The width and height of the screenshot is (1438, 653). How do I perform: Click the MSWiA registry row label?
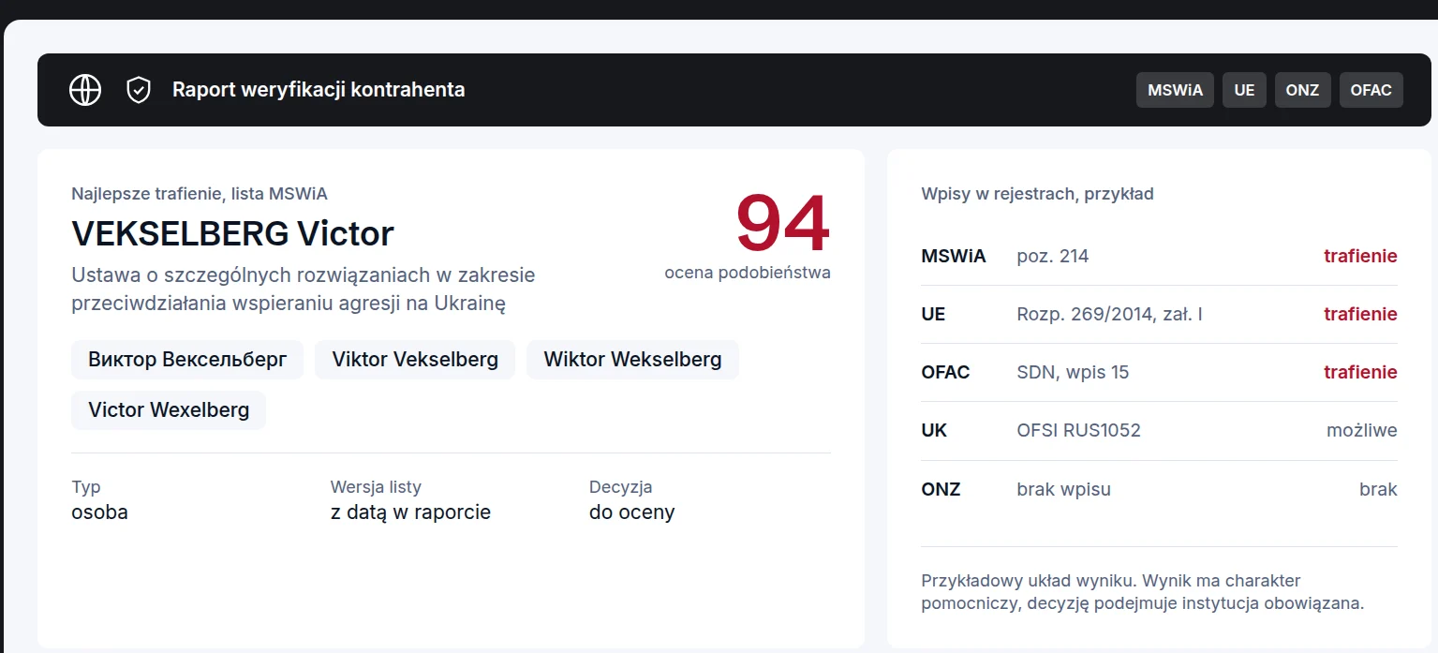point(953,256)
